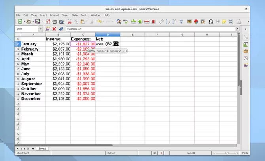
Task: Insert Special Character omega icon
Action: click(x=210, y=21)
